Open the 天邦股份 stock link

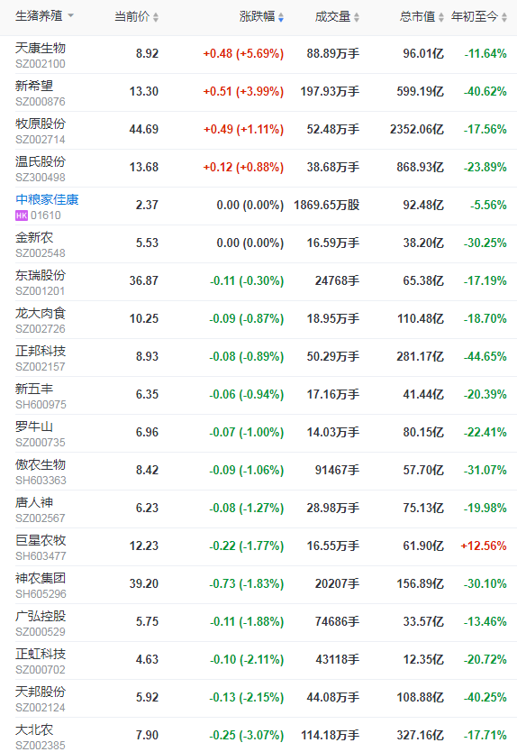[41, 692]
